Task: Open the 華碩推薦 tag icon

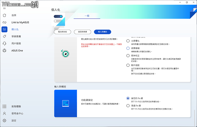Action: tap(5, 37)
